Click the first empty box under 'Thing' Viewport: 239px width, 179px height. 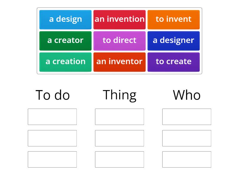[x=119, y=117]
